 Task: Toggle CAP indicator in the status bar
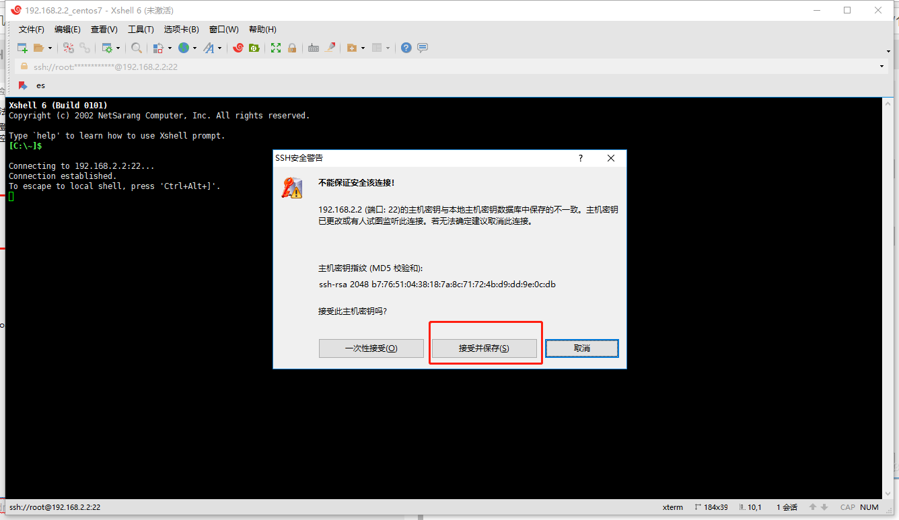pos(847,507)
